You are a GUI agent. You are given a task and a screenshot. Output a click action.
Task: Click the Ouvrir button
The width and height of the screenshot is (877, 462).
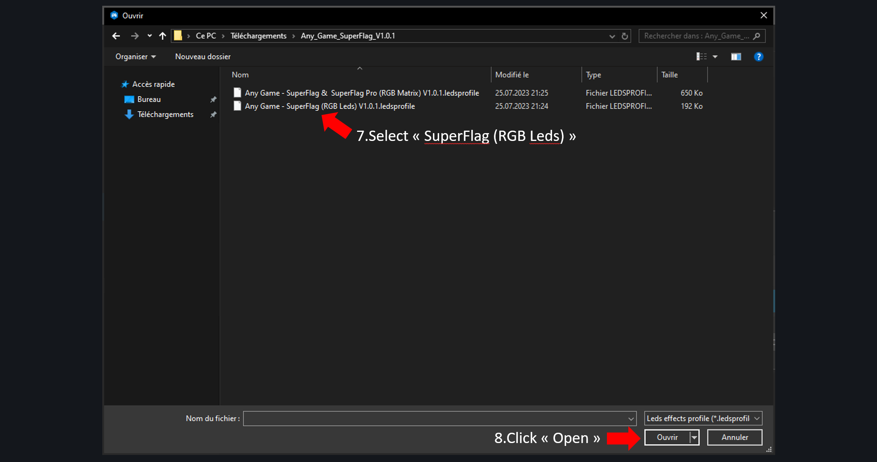667,437
